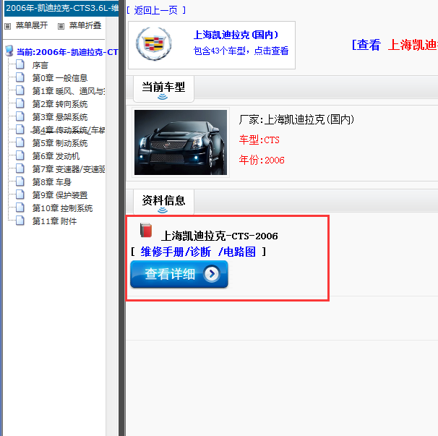
Task: Click the black Cadillac CTS car photo
Action: pyautogui.click(x=181, y=142)
